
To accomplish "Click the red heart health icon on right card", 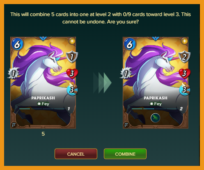I will click(185, 74).
